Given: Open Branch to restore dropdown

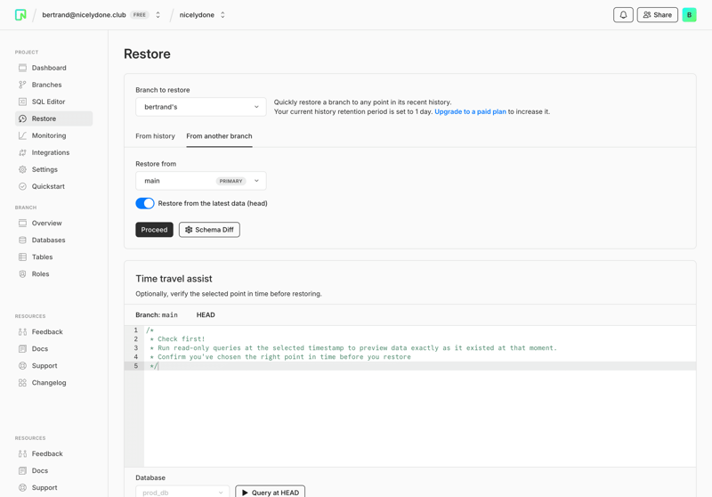Looking at the screenshot, I should [x=201, y=107].
